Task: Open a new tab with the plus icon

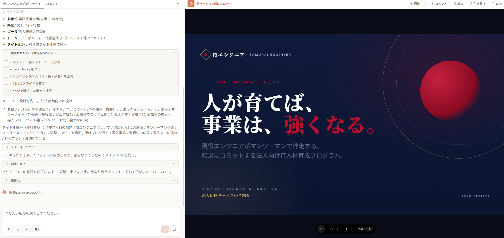Action: pos(178,4)
